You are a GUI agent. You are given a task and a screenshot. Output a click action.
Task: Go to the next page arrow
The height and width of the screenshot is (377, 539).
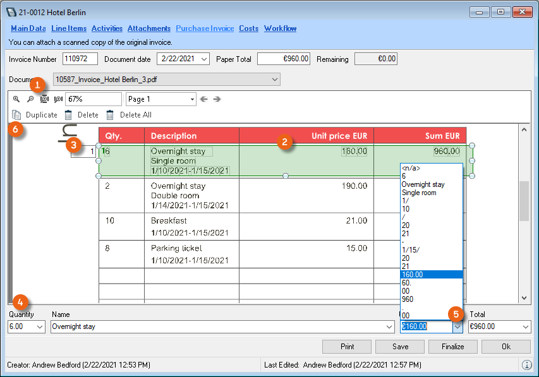click(217, 99)
